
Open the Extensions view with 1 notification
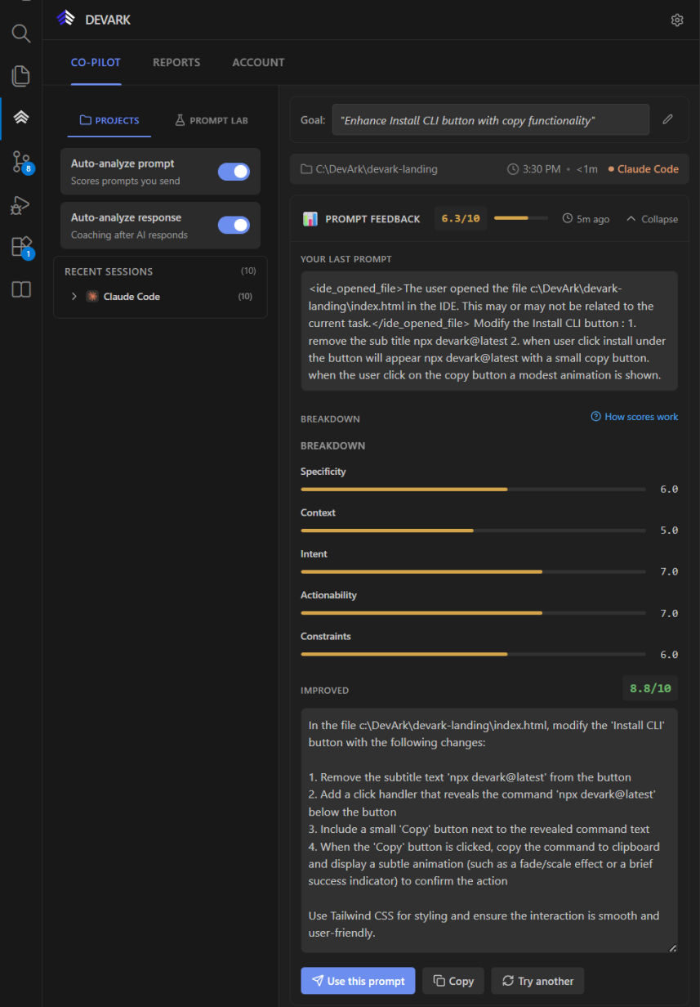click(20, 248)
